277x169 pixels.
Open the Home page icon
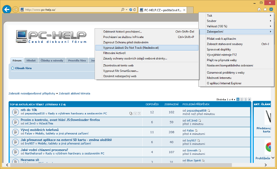pyautogui.click(x=259, y=10)
